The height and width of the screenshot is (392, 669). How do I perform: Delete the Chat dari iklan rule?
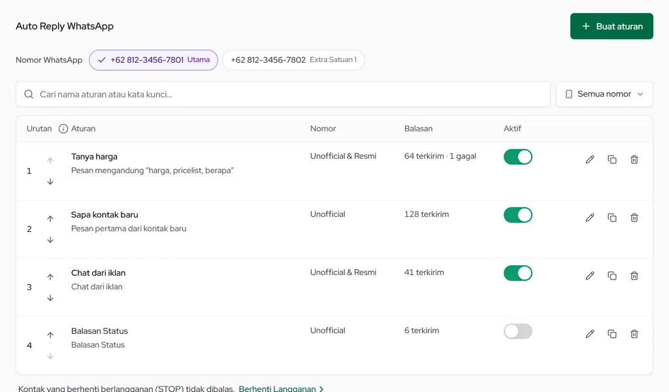634,276
